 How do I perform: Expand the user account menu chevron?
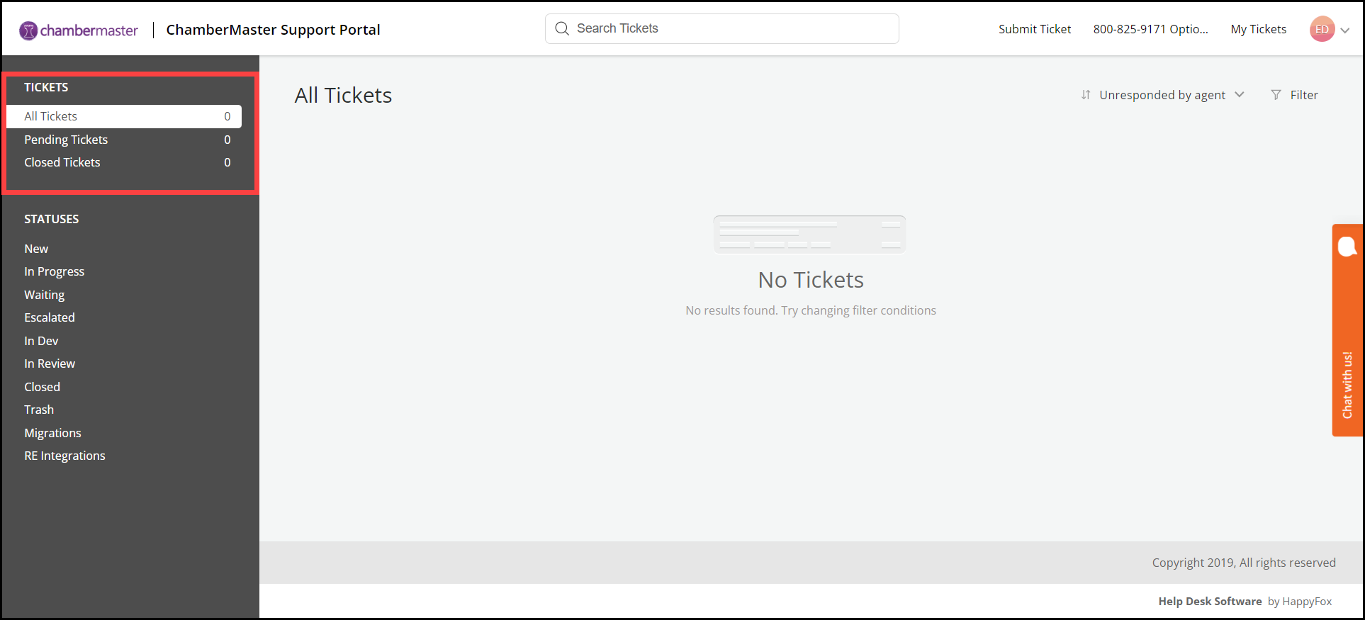(x=1344, y=30)
